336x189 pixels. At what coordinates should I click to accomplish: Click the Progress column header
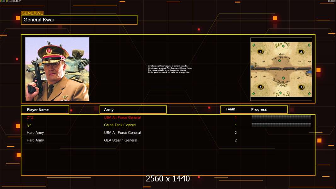click(259, 109)
